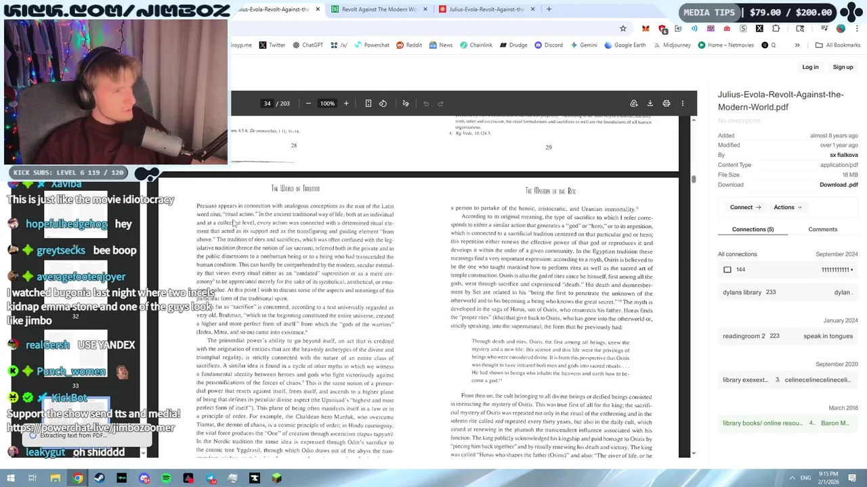Print the PDF document

click(667, 103)
